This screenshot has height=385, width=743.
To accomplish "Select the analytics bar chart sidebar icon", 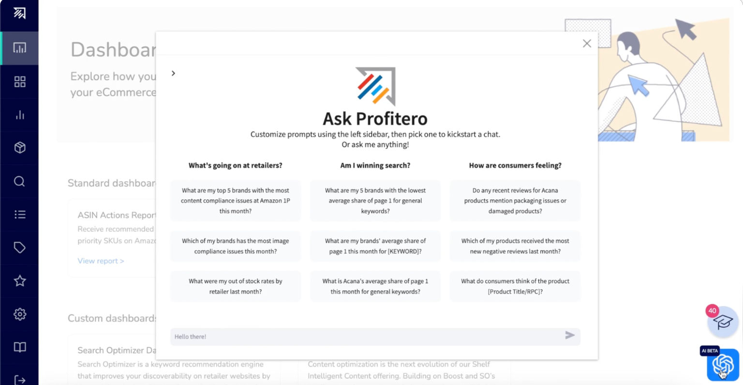I will point(19,115).
